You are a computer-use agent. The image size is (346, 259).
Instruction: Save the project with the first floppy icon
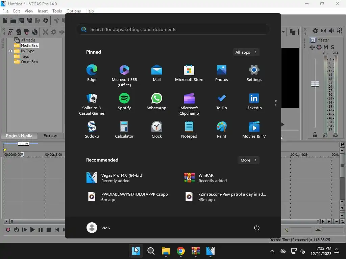tap(21, 21)
